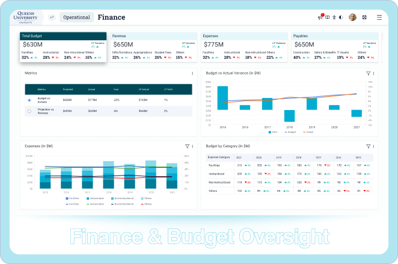
Task: Open Expenses chart filter
Action: click(187, 146)
